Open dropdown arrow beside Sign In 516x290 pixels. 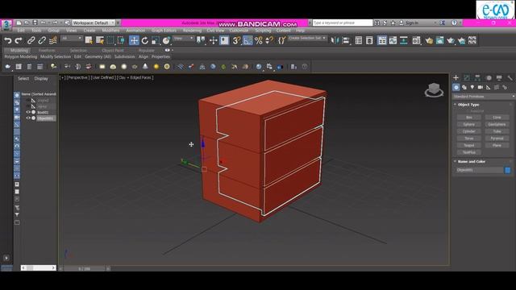click(435, 23)
